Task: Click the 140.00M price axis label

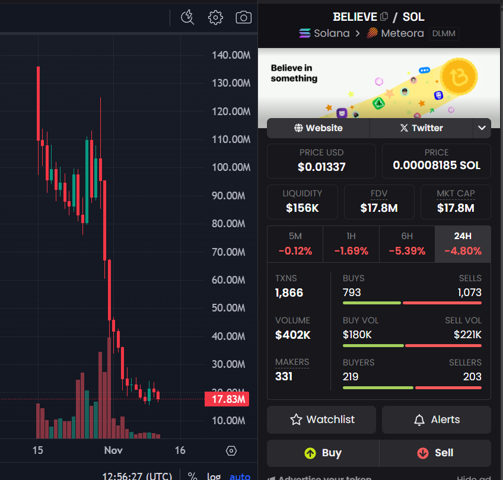Action: pos(231,55)
